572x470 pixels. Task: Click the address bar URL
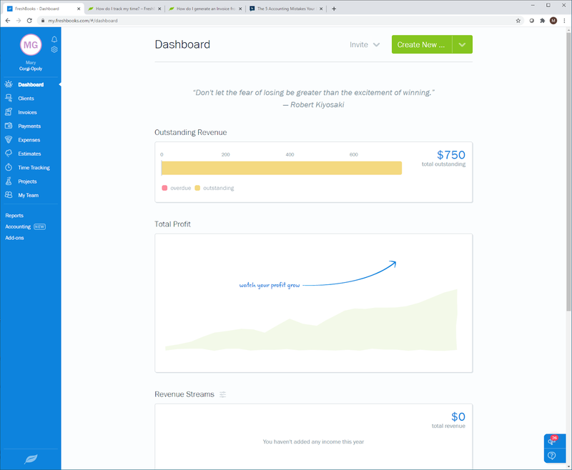tap(83, 21)
